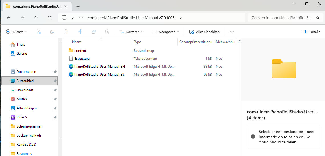Click the Back arrow button
This screenshot has width=325, height=156.
9,18
